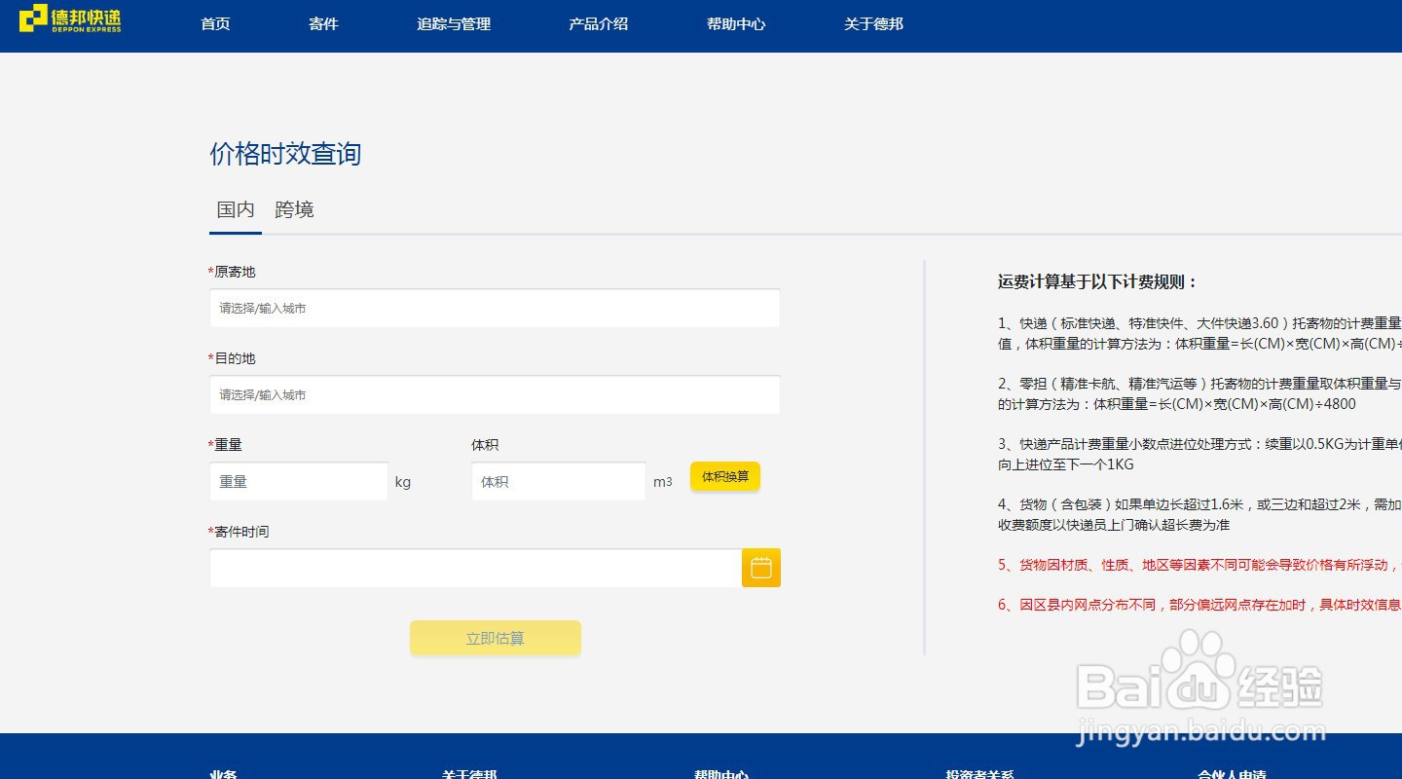This screenshot has width=1402, height=779.
Task: Open the 帮助中心 navigation menu
Action: 735,24
